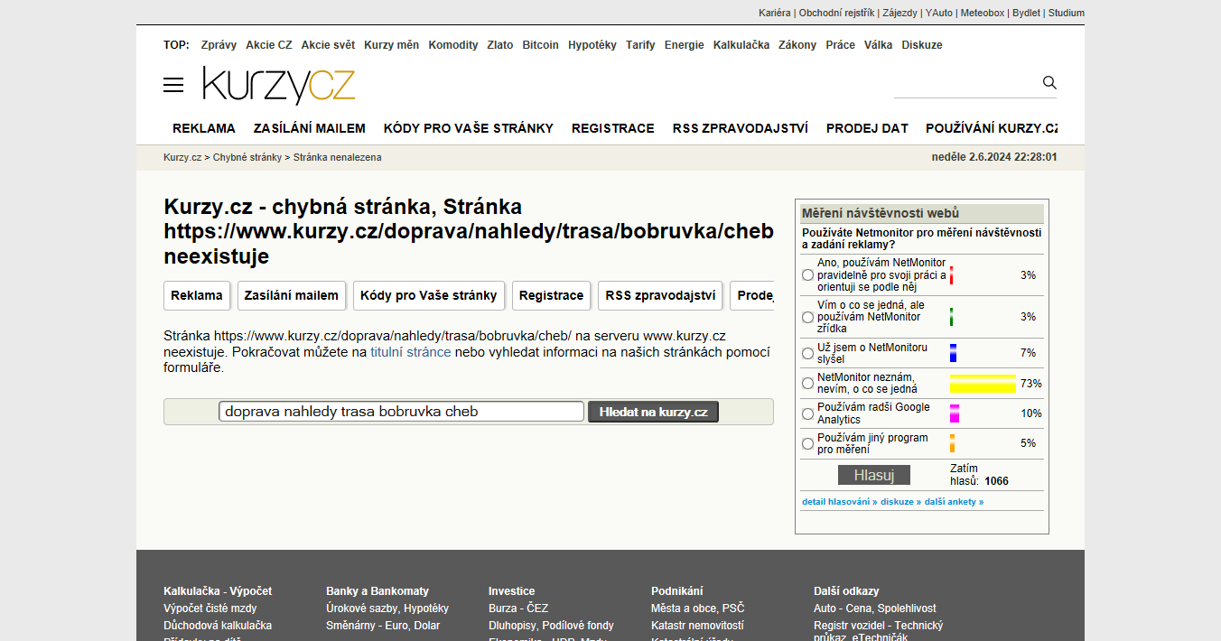Click the Reklama button below heading

(197, 295)
